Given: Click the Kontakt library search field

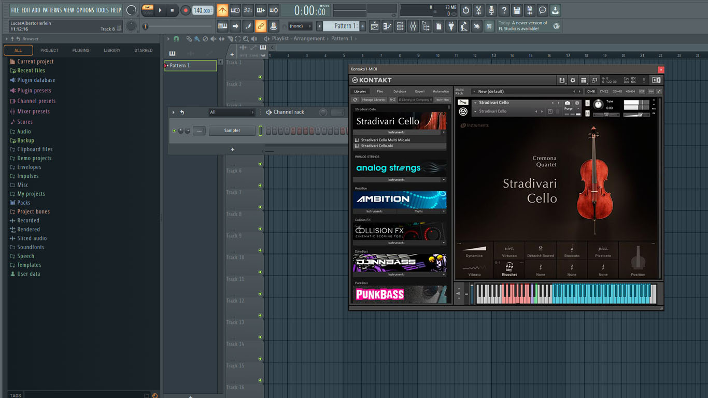Looking at the screenshot, I should (x=416, y=99).
